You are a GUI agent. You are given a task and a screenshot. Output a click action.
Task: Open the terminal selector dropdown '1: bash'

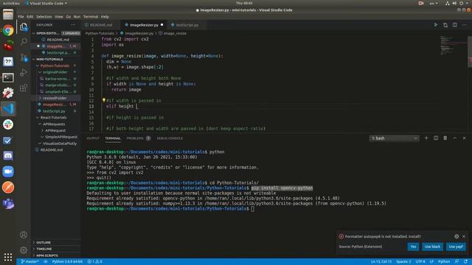point(394,138)
